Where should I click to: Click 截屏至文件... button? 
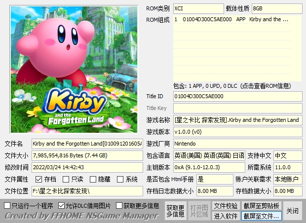pos(262,216)
